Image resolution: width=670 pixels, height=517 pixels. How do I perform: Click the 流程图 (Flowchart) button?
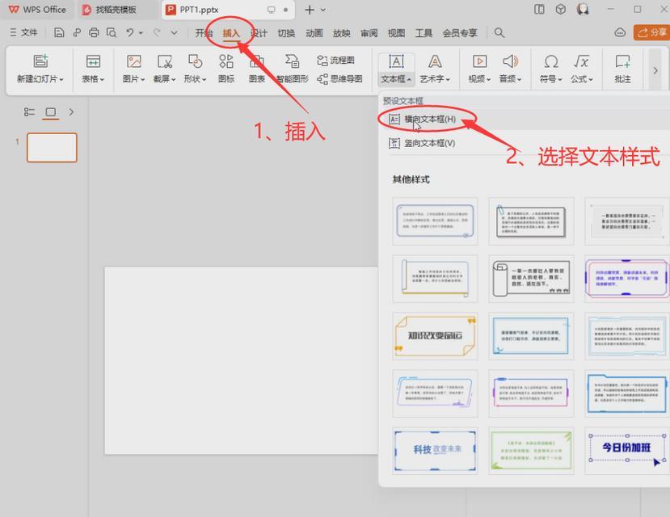[x=335, y=61]
